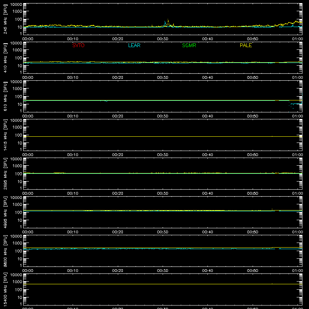The height and width of the screenshot is (309, 309).
Task: Click 00:20 time label below 410 MHz plot
Action: tap(118, 78)
